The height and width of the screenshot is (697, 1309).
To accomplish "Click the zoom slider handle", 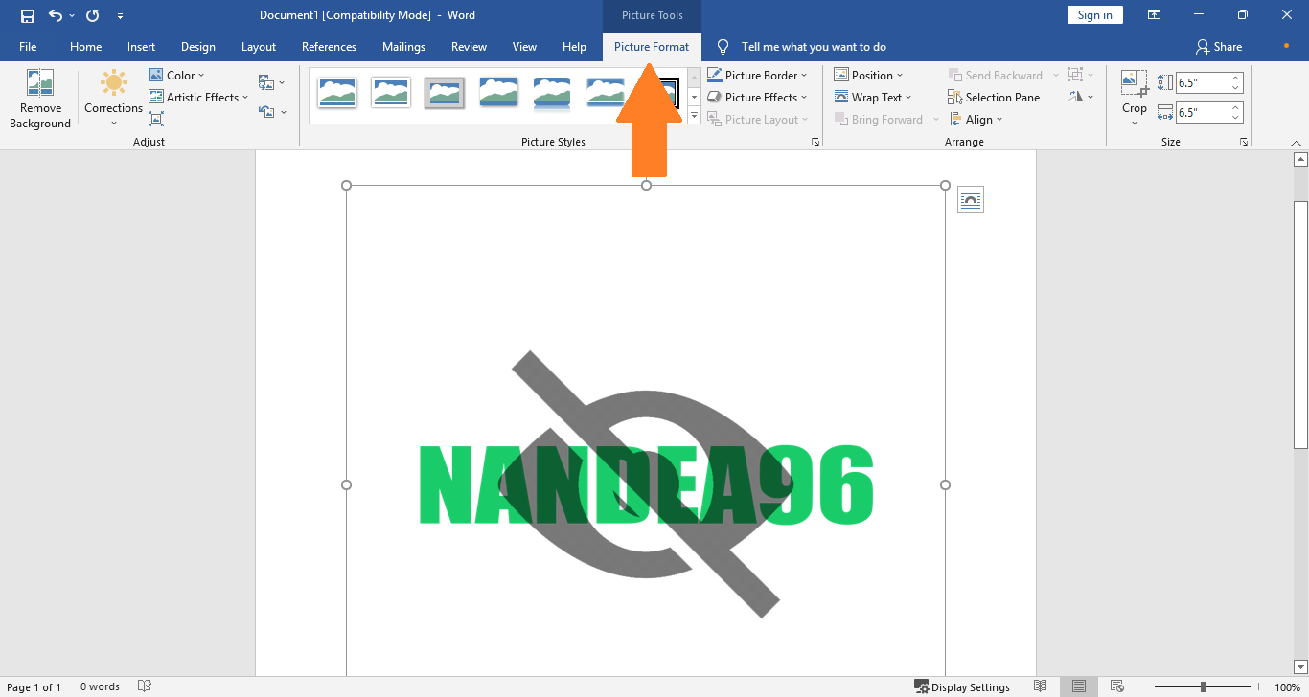I will pyautogui.click(x=1203, y=686).
